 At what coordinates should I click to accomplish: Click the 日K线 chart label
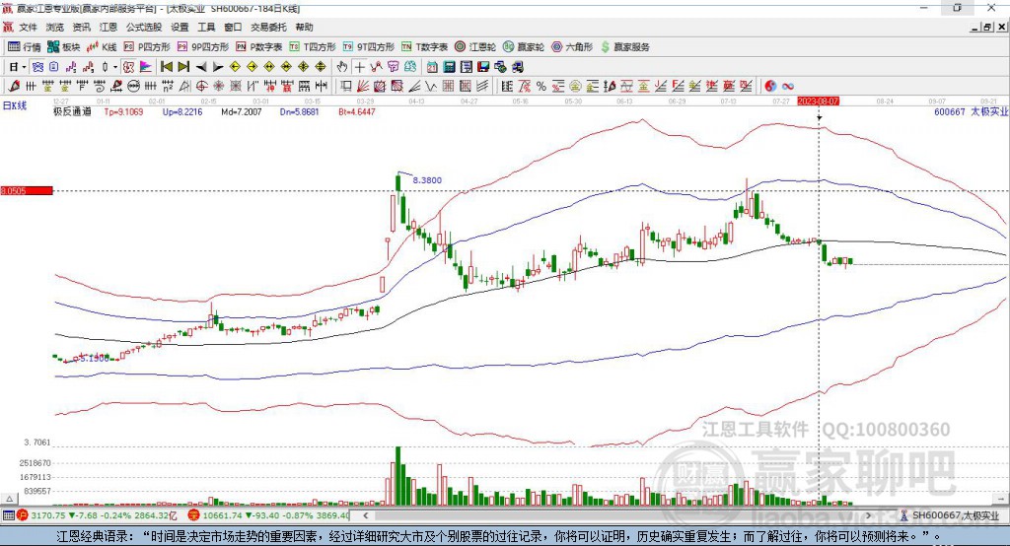(15, 105)
